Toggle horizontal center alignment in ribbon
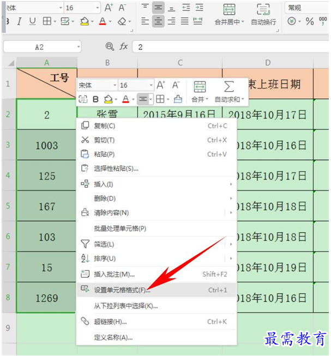This screenshot has width=331, height=356. 158,21
